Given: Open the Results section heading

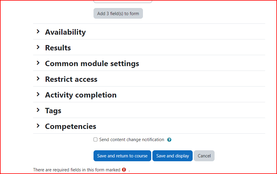Looking at the screenshot, I should [x=58, y=48].
